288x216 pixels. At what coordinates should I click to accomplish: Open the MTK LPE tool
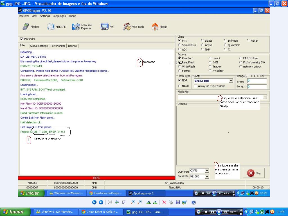click(x=56, y=27)
